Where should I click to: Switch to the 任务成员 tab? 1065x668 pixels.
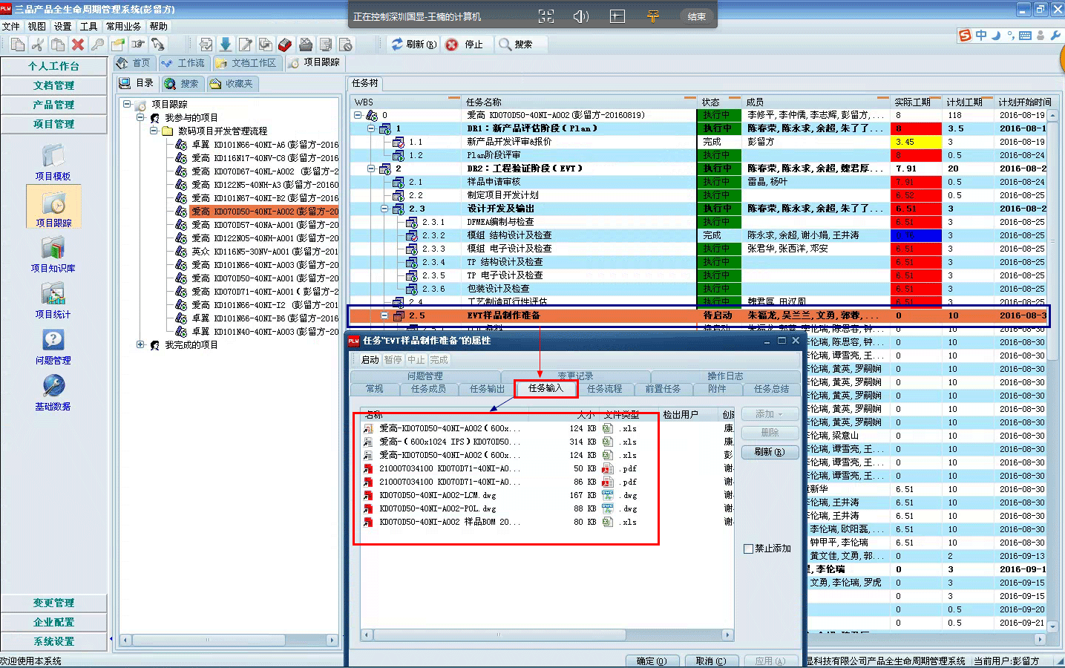428,389
